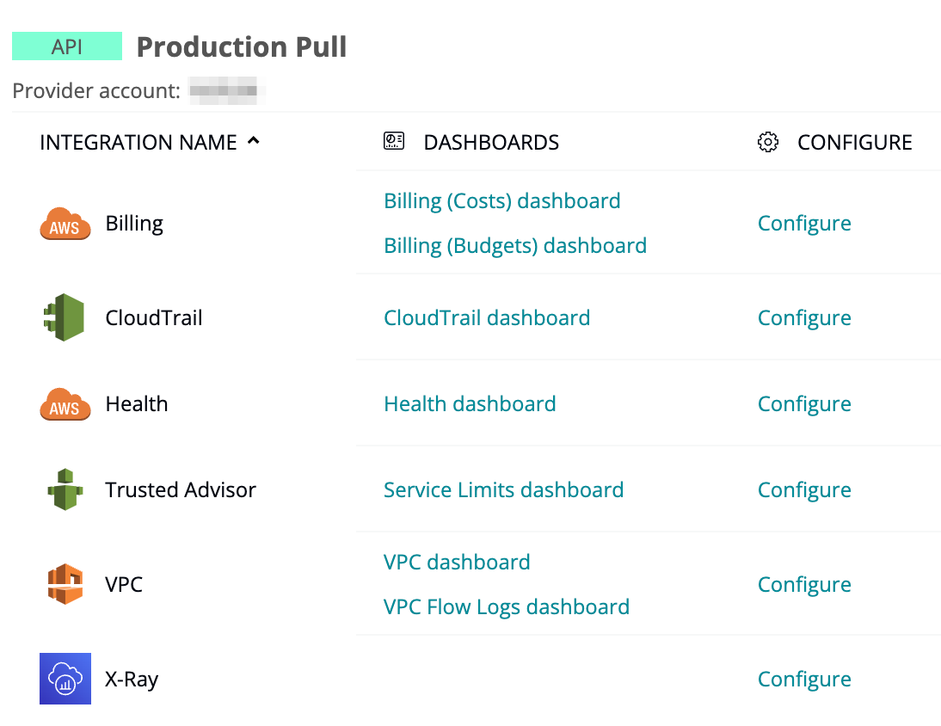The width and height of the screenshot is (941, 726).
Task: Open Service Limits dashboard link
Action: tap(503, 490)
